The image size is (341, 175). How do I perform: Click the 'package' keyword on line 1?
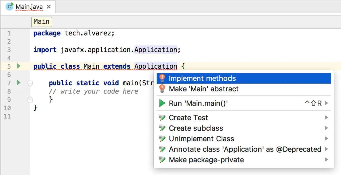click(x=47, y=34)
